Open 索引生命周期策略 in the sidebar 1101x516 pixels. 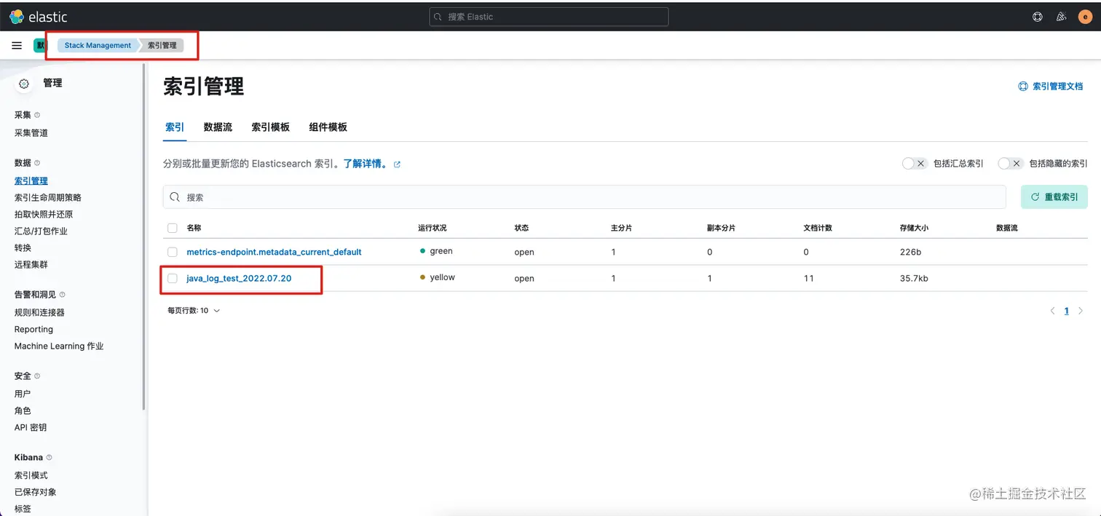[48, 198]
